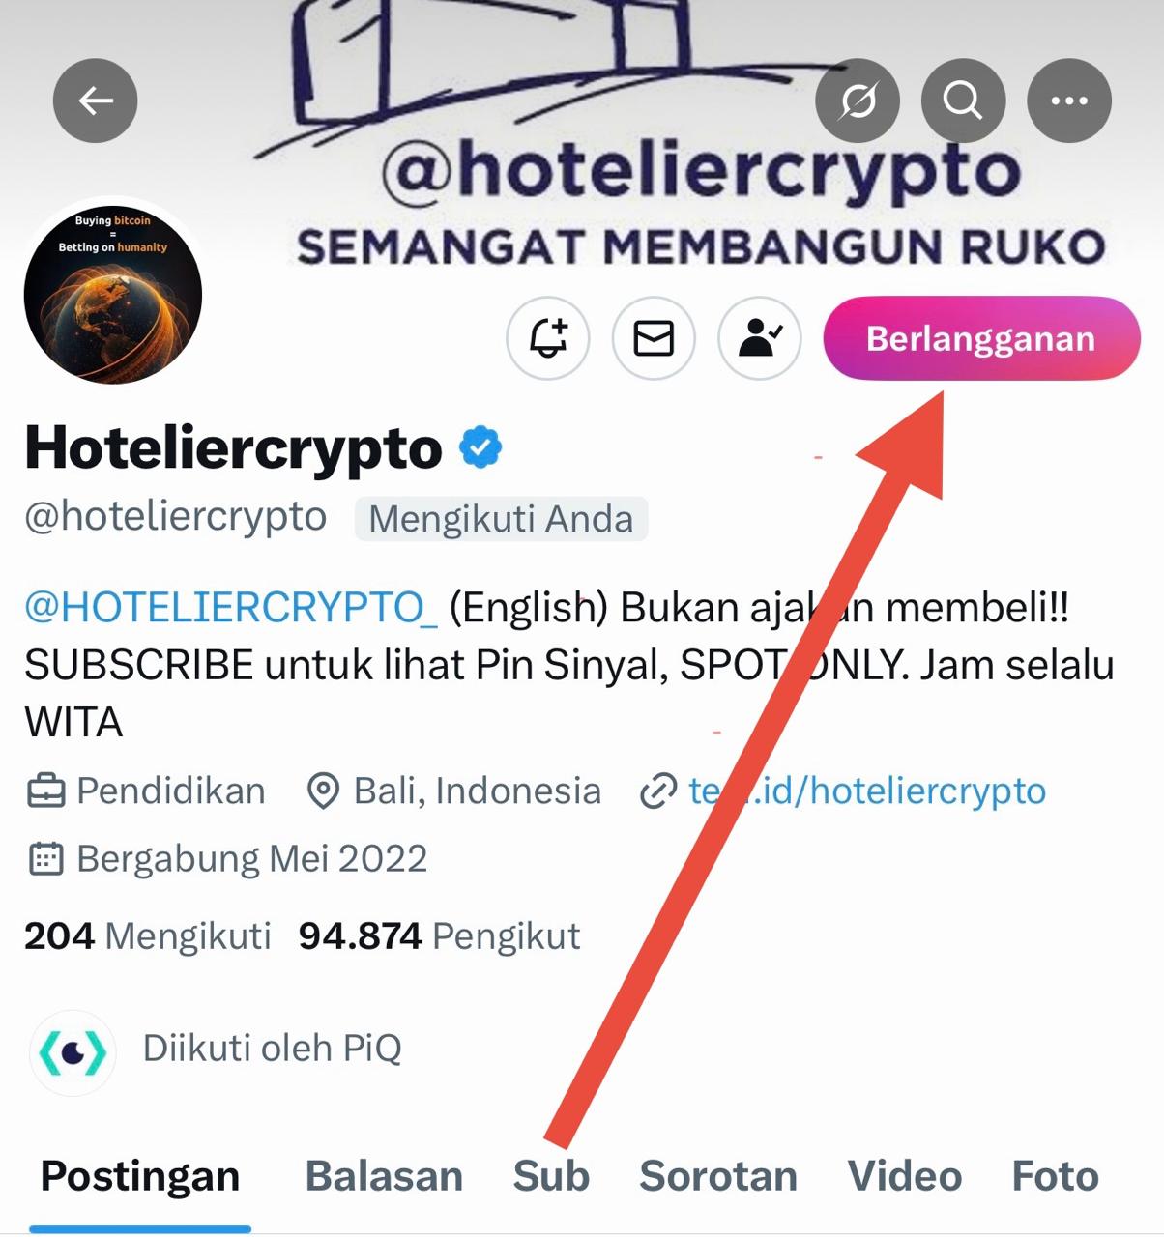View the 204 Mengikuti following list
Screen dimensions: 1164x1237
click(x=148, y=935)
